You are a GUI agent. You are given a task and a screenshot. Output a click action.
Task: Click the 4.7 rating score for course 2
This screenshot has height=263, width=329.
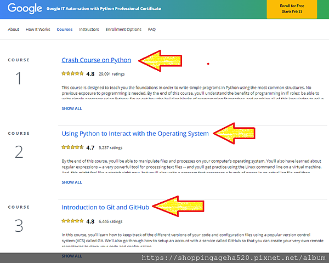click(x=90, y=148)
